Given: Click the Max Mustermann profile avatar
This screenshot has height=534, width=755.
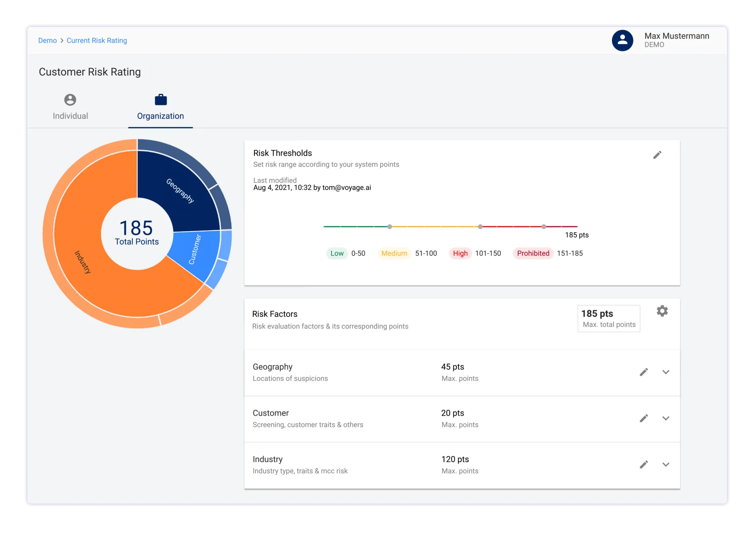Looking at the screenshot, I should [622, 40].
